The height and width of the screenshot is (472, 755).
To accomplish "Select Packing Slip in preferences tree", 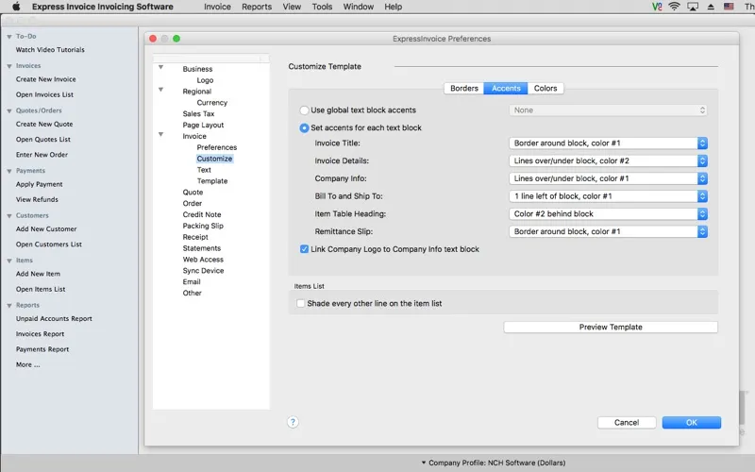I will [x=203, y=227].
